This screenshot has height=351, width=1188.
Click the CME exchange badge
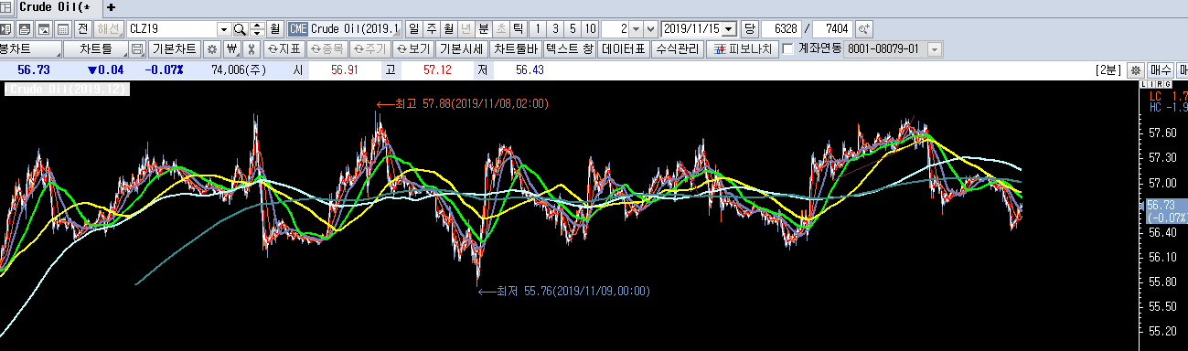click(298, 28)
